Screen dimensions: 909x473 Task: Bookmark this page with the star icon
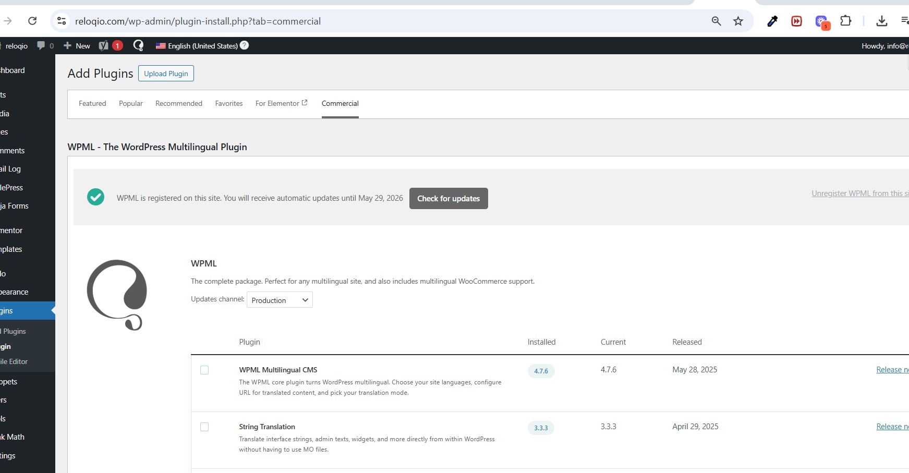coord(738,21)
